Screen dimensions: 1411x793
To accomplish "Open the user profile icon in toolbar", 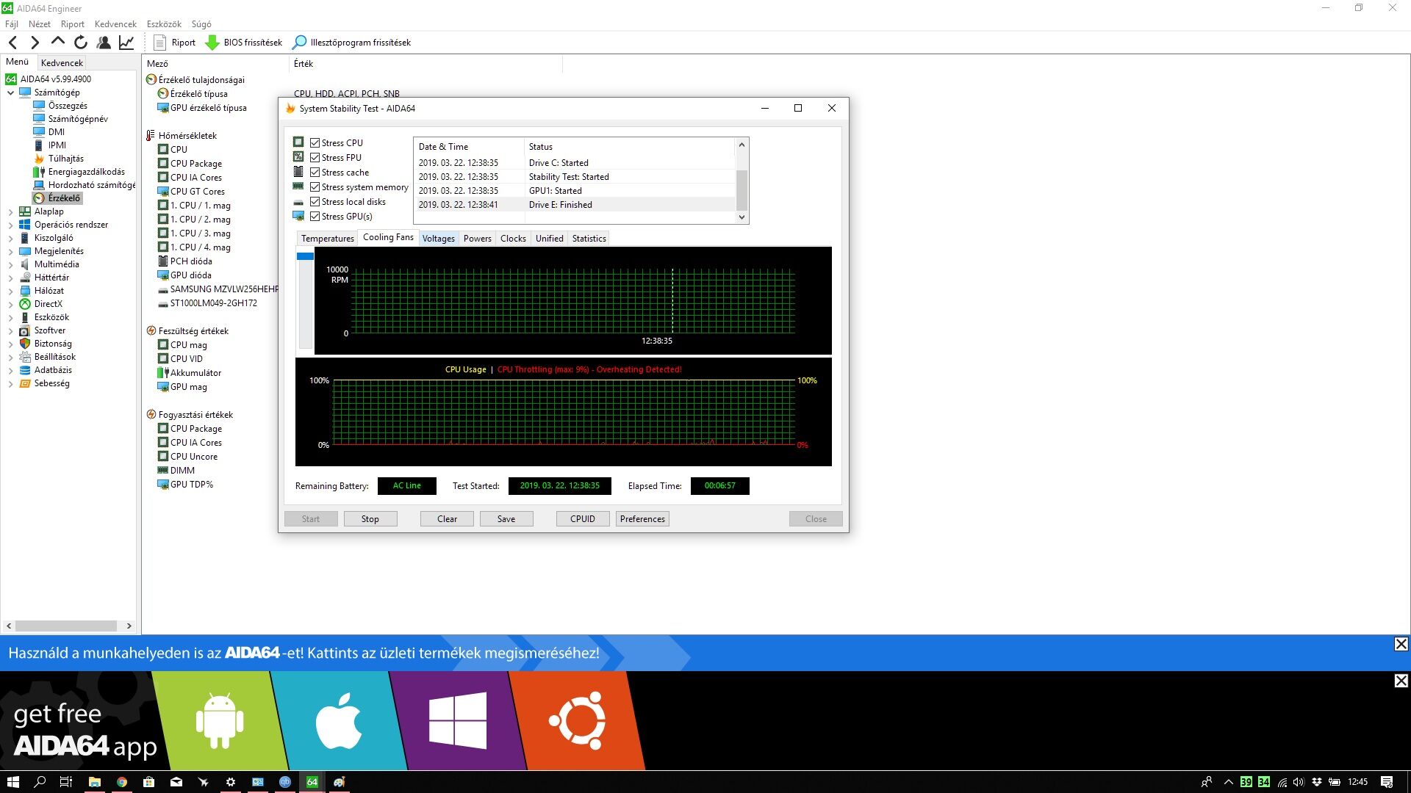I will pos(104,43).
